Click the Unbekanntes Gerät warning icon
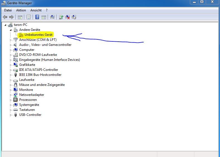Image resolution: width=220 pixels, height=157 pixels. (x=21, y=35)
